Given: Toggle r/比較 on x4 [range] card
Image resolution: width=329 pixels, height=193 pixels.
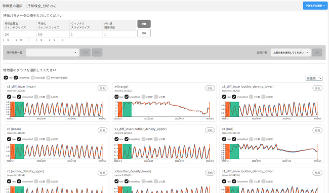Looking at the screenshot, I should click(144, 96).
